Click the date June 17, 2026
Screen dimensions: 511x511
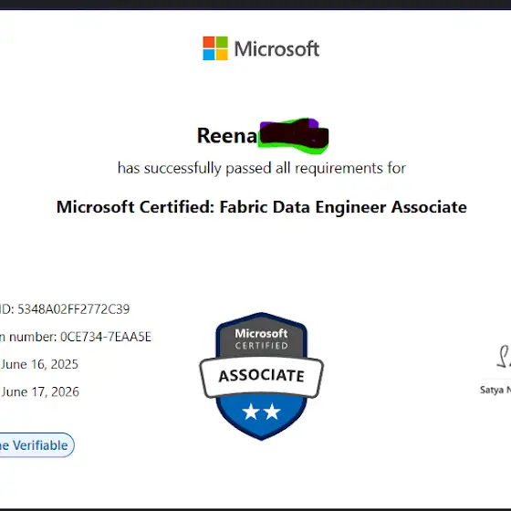40,391
